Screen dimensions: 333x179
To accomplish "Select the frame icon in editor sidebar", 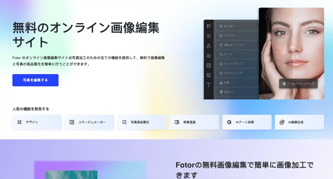I will point(209,65).
